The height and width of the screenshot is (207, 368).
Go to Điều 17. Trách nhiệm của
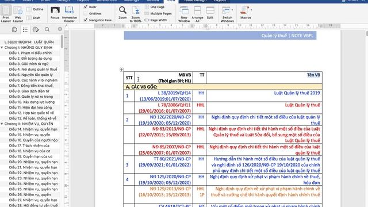pos(29,145)
